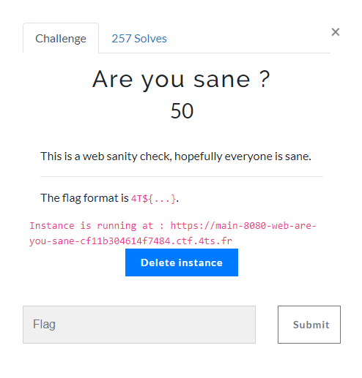Click the question mark in the title
362x378 pixels.
(265, 79)
